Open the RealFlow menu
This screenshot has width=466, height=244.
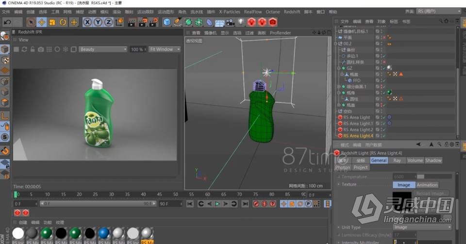253,12
